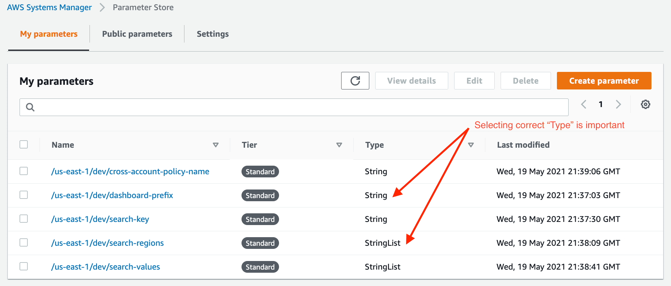Go to previous page arrow
Screen dimensions: 671x286
coord(583,104)
